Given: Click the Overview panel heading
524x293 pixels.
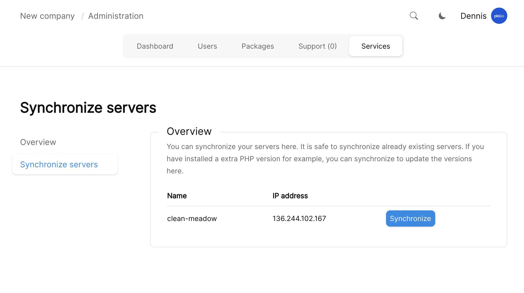Looking at the screenshot, I should (189, 131).
